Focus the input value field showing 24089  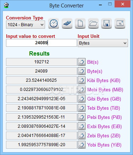[x=41, y=43]
